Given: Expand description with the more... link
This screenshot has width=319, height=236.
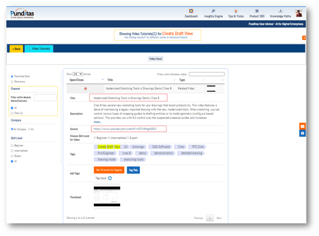Looking at the screenshot, I should [x=98, y=122].
